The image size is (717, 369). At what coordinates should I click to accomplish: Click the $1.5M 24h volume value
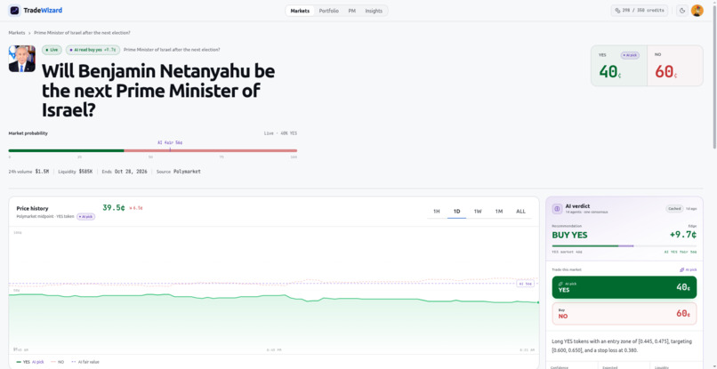42,172
